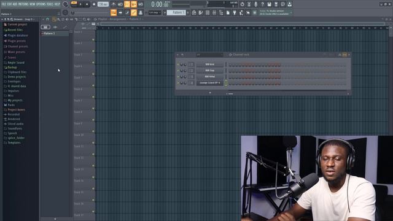Mute the Lounge Lizard EP-4 channel LED
This screenshot has width=393, height=221.
178,83
